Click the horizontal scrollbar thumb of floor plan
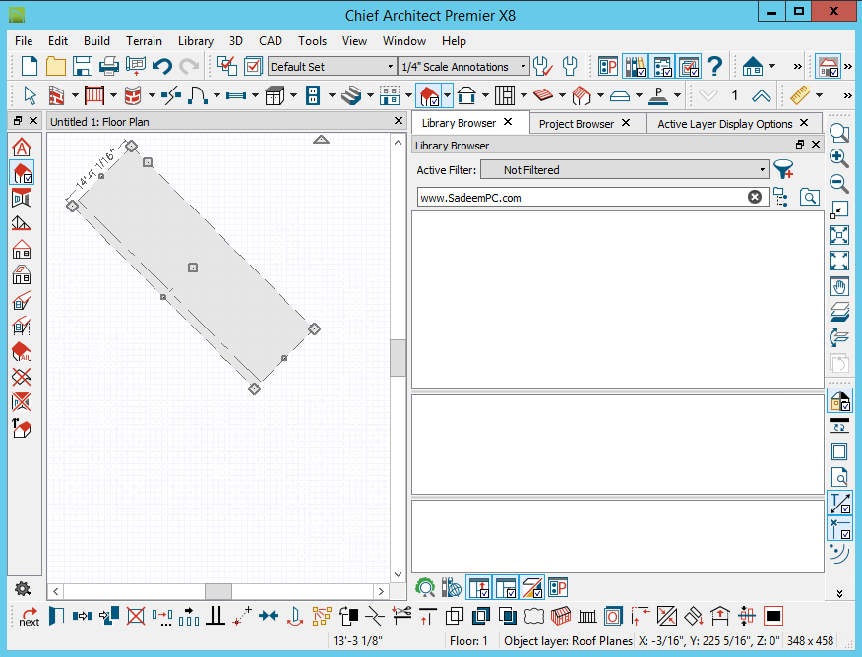Viewport: 862px width, 657px height. pyautogui.click(x=218, y=592)
